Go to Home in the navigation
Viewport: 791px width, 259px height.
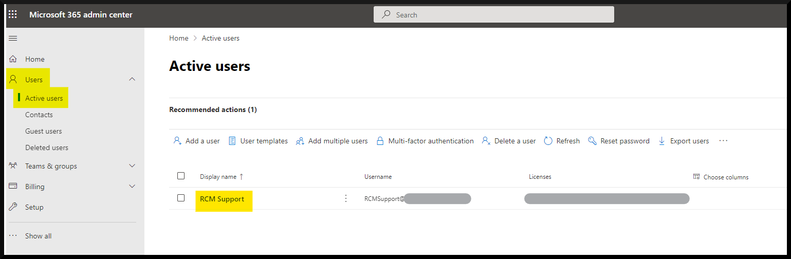click(35, 59)
